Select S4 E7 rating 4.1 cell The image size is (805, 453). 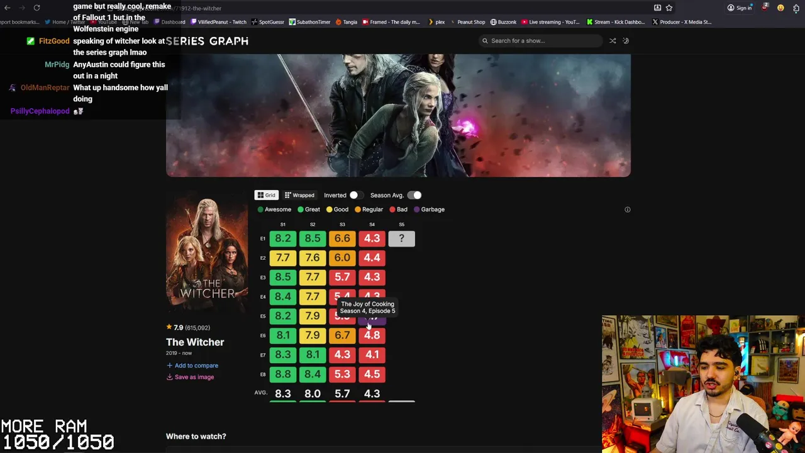pyautogui.click(x=372, y=355)
